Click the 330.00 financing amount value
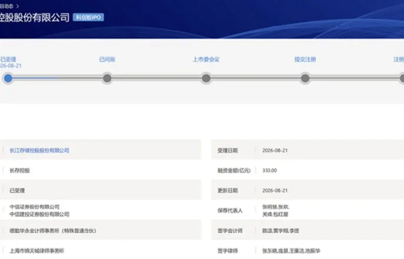 point(270,171)
